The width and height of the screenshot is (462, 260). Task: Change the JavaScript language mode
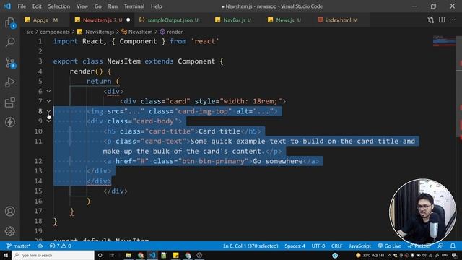359,246
